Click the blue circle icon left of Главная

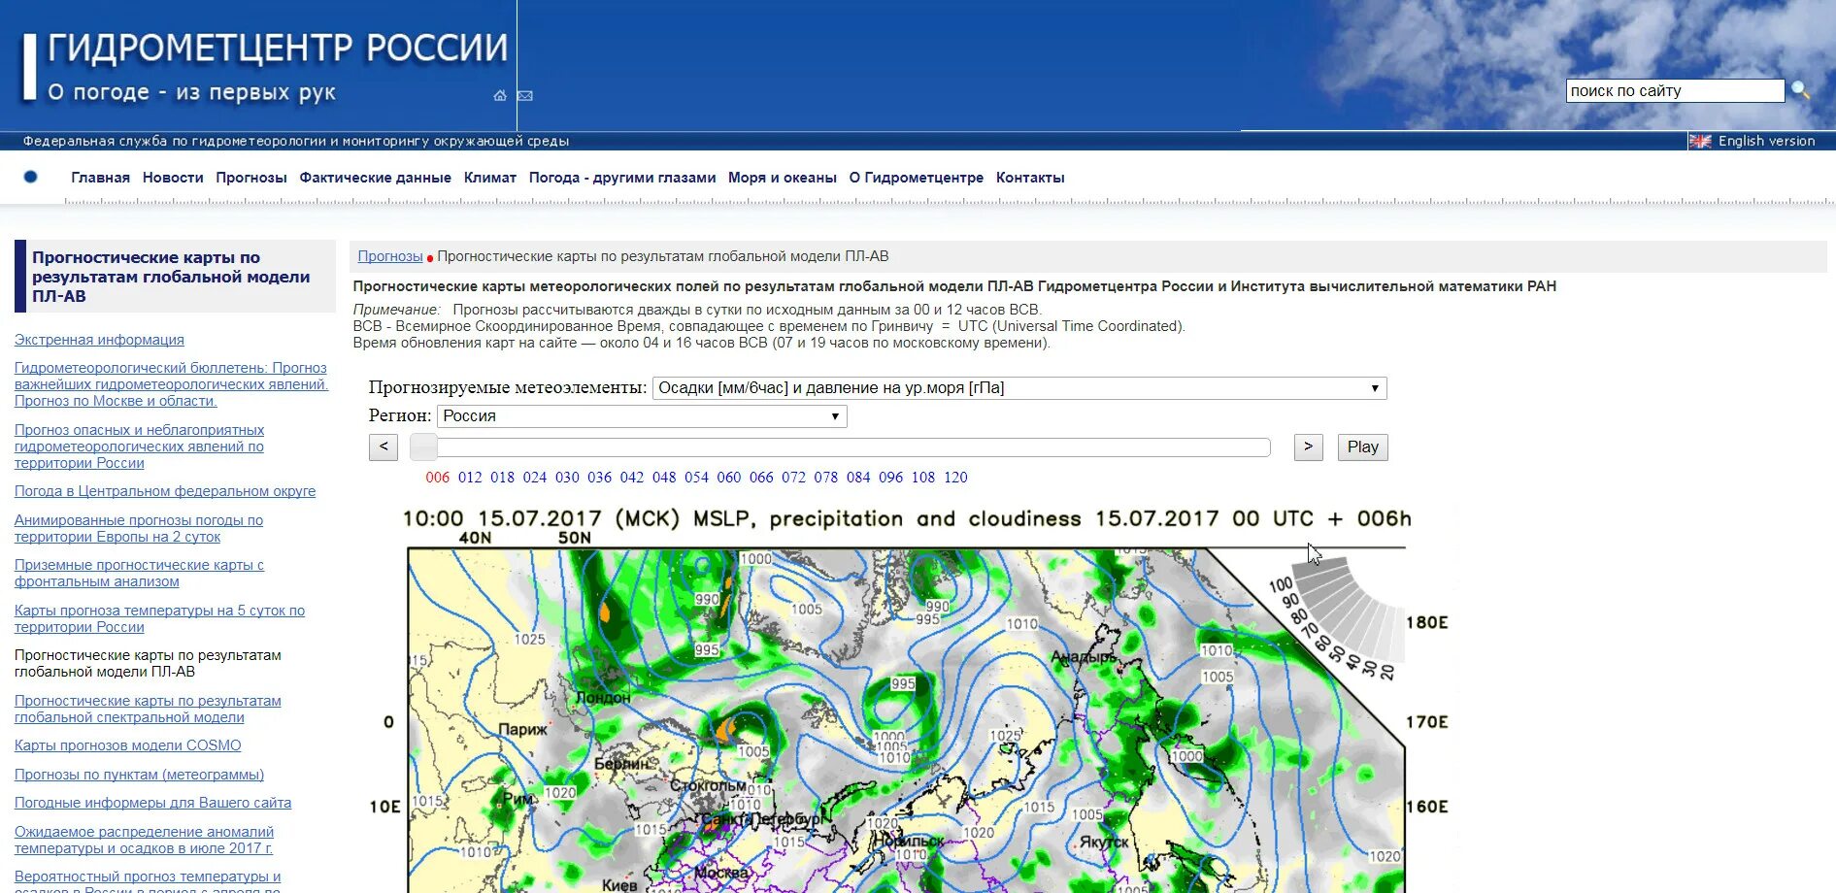click(x=30, y=177)
